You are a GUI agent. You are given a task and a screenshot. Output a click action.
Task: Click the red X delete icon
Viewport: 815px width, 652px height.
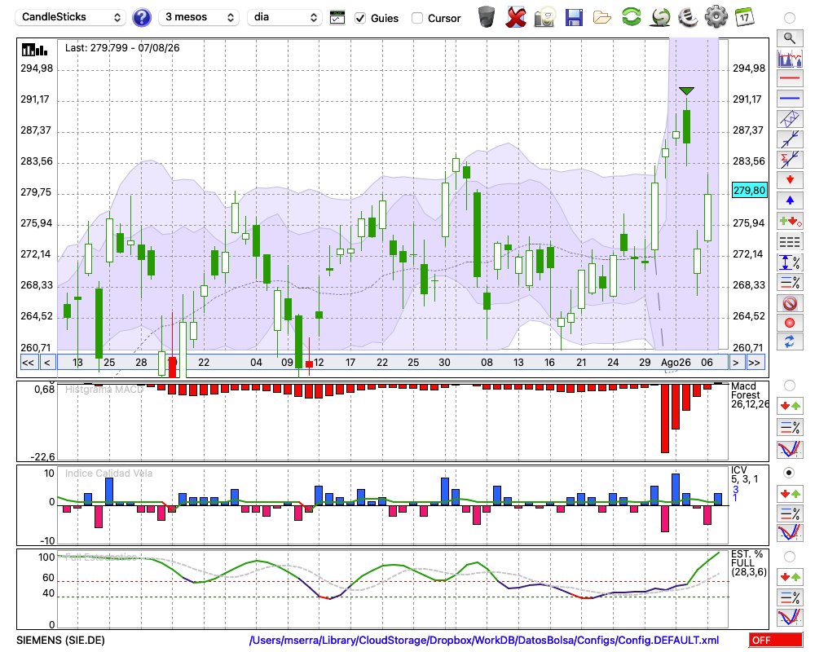(516, 18)
